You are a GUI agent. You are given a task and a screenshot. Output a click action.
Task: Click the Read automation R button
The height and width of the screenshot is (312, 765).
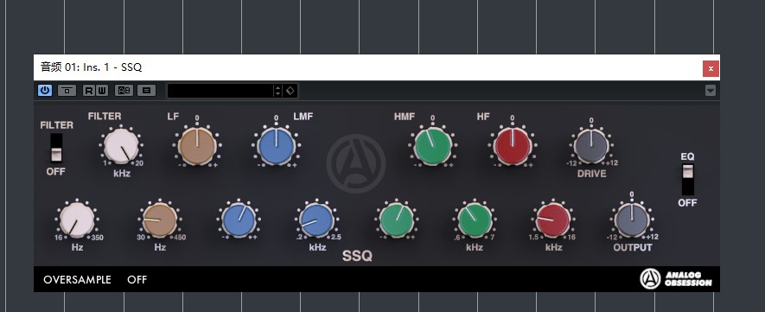click(x=89, y=91)
